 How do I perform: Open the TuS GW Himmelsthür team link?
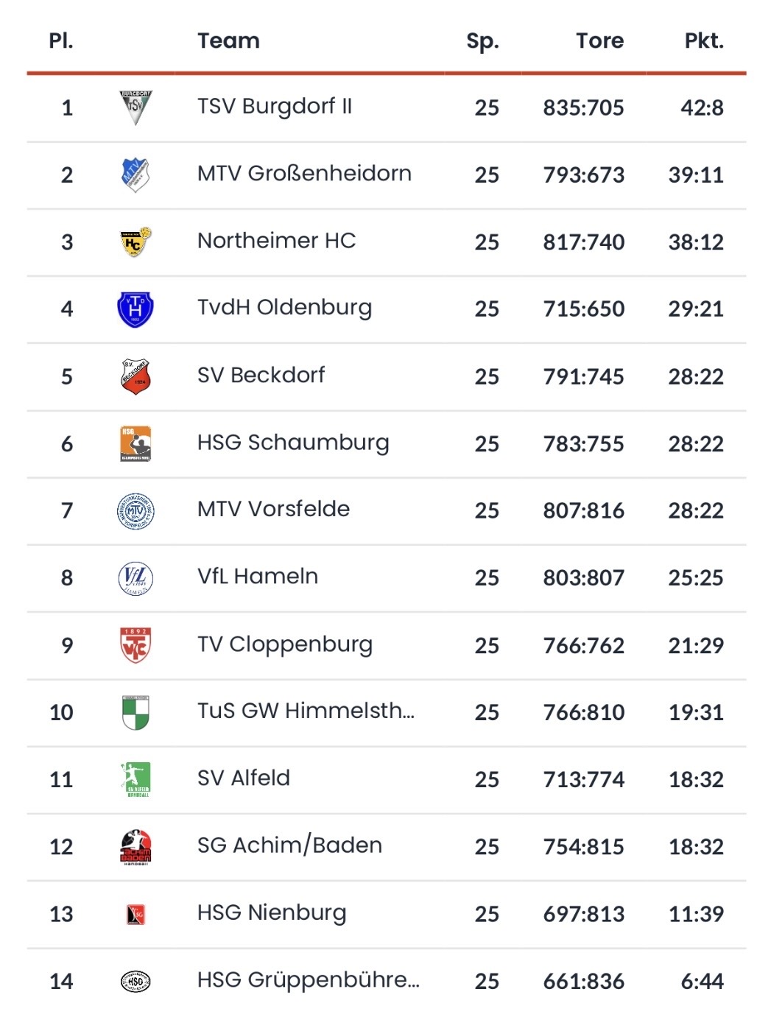[306, 711]
